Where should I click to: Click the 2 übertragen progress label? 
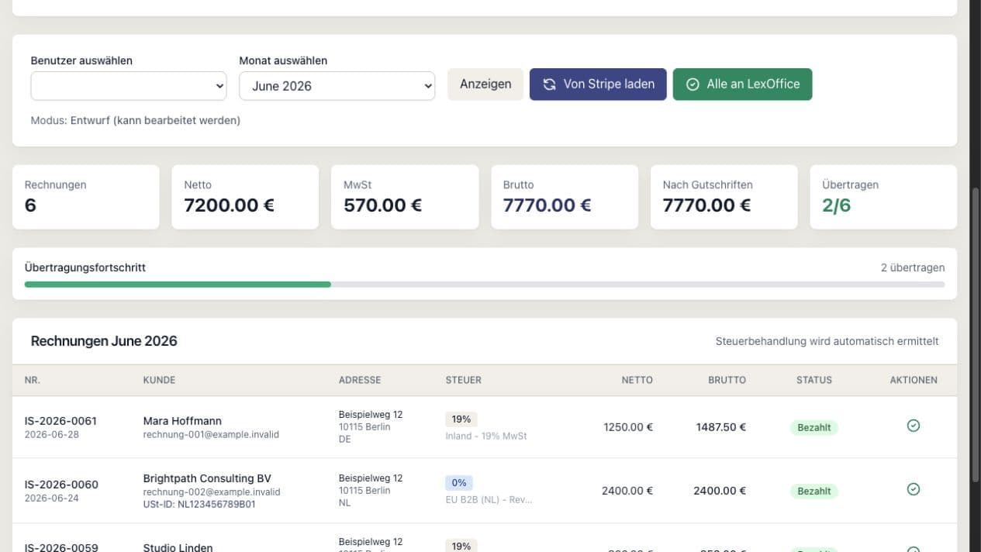coord(913,267)
